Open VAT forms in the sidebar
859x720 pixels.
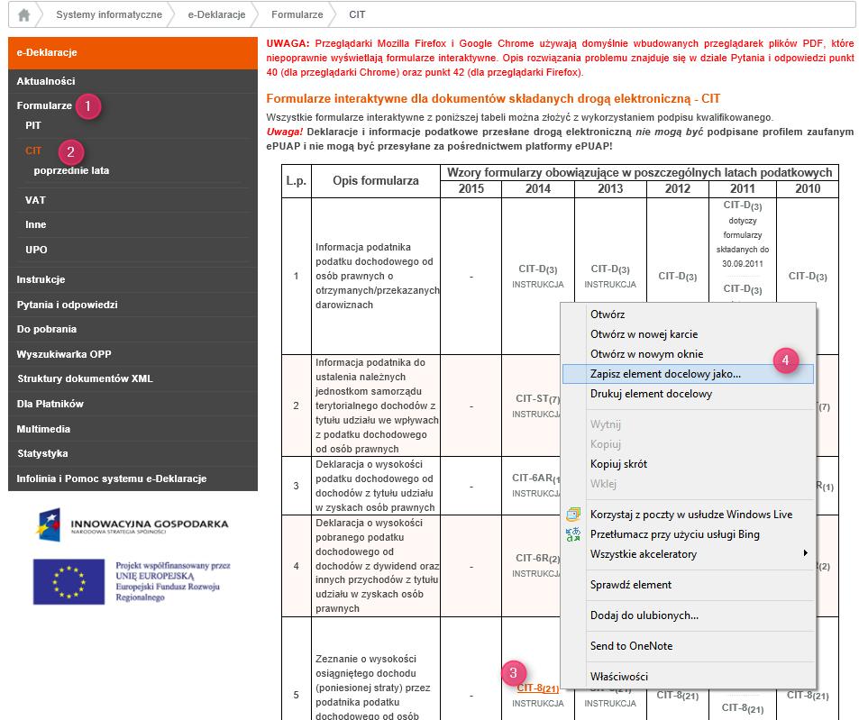(x=35, y=200)
